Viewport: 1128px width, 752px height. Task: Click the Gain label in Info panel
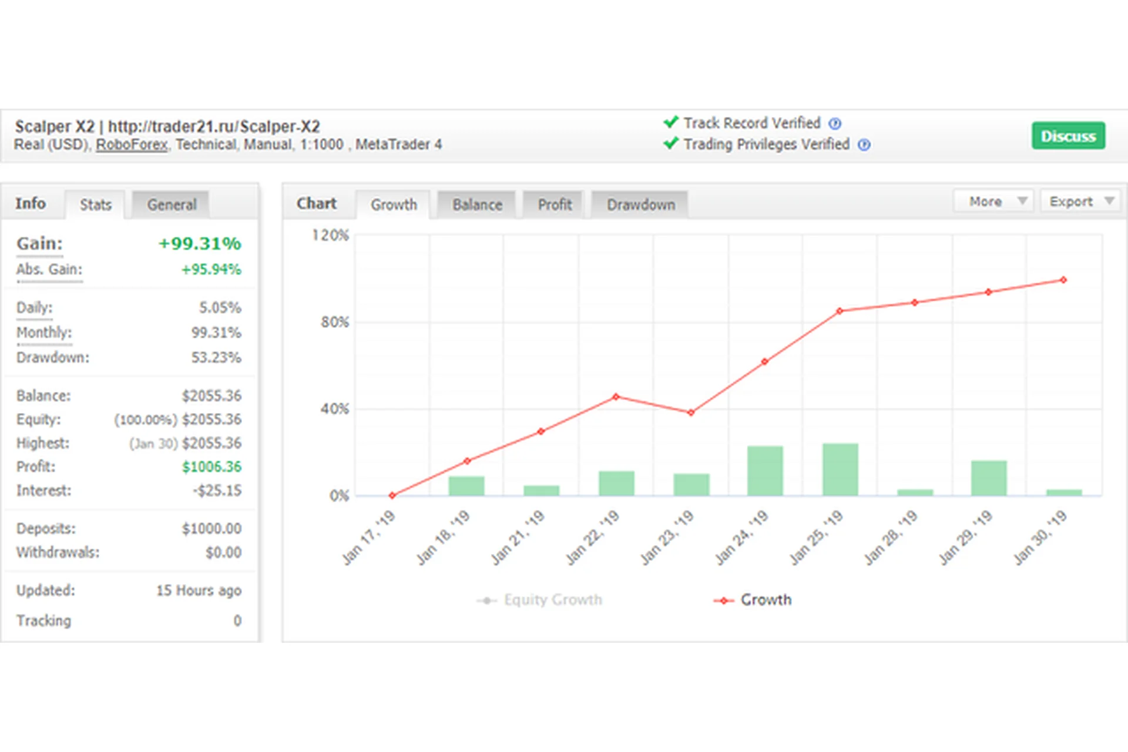tap(39, 243)
